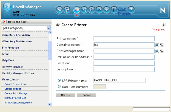
Task: Select RAW Port number radio button
Action: [x=59, y=86]
